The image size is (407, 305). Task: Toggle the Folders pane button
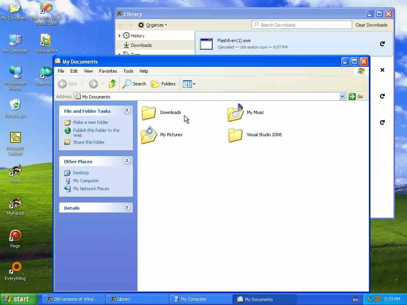tap(163, 84)
